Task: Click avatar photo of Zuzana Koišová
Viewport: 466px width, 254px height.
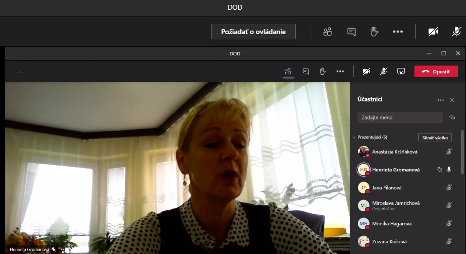Action: coord(363,241)
